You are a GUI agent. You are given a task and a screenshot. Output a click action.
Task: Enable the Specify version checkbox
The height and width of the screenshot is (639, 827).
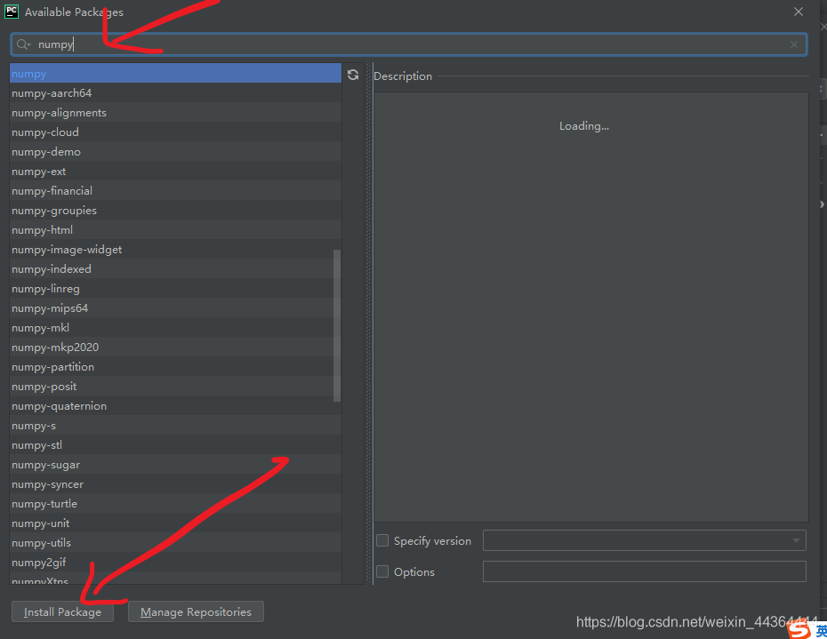pyautogui.click(x=382, y=540)
